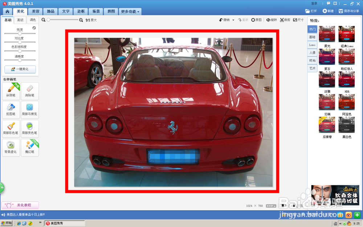Click the 美图达人最爱单品今日上新 news link
Viewport: 363px width, 227px height.
pos(25,215)
